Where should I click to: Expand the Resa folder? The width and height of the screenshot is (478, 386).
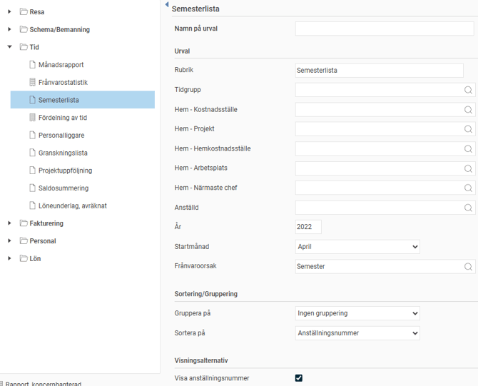coord(10,12)
